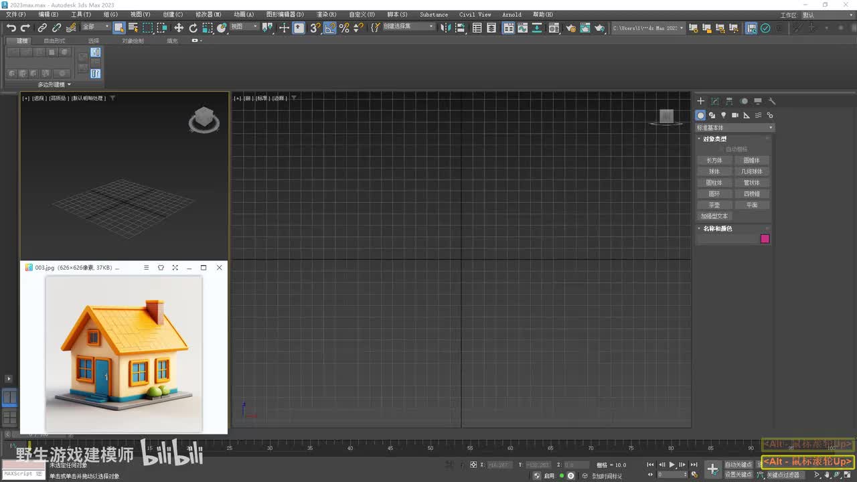Viewport: 857px width, 482px height.
Task: Open the 渲染(R) menu
Action: tap(326, 14)
